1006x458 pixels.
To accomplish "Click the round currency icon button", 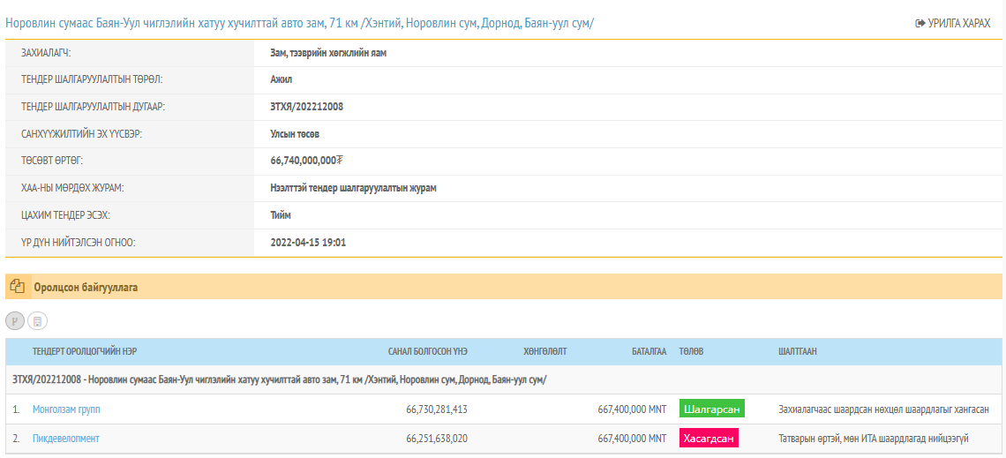I will coord(15,322).
